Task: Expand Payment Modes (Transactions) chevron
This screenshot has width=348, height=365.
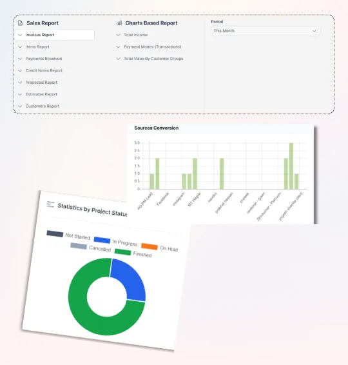Action: tap(118, 47)
